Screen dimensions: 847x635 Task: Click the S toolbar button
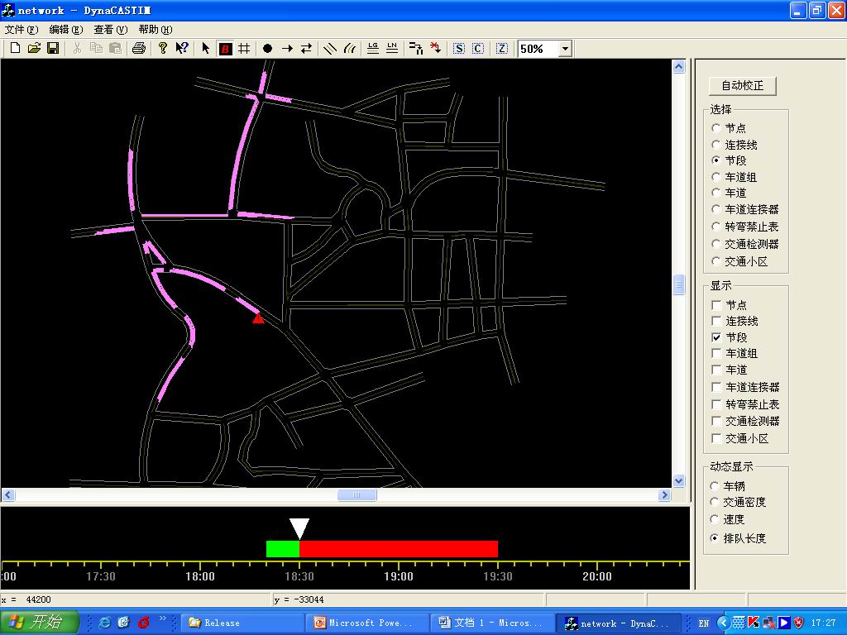[x=459, y=49]
